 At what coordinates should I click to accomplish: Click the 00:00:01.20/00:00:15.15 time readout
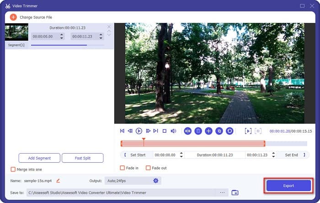tap(291, 131)
